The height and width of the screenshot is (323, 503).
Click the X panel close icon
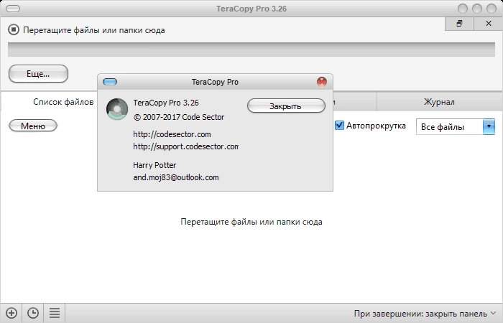(488, 24)
